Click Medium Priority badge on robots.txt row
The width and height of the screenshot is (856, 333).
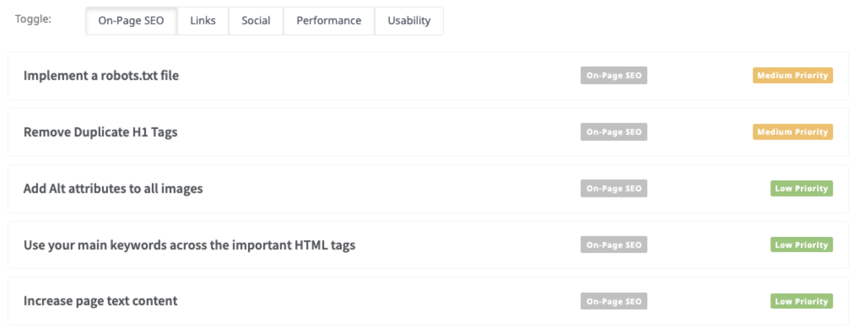pyautogui.click(x=792, y=76)
